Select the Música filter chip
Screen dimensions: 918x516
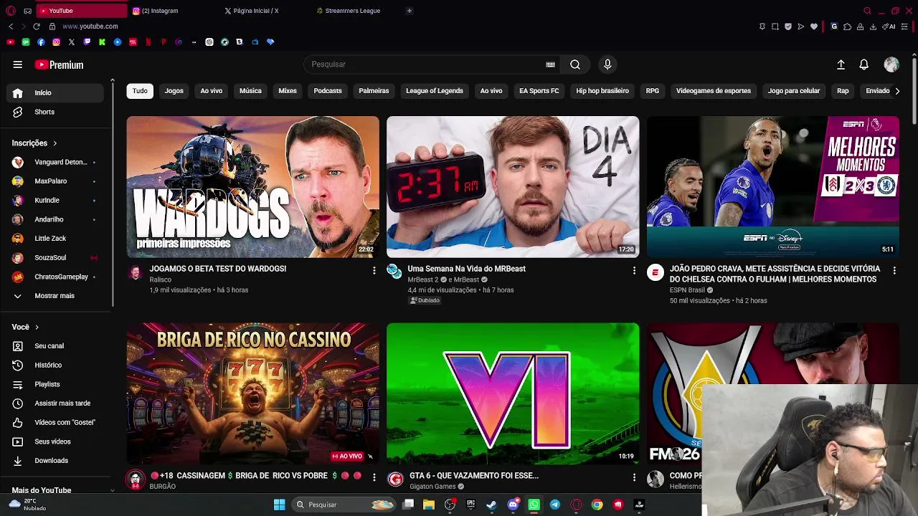(250, 91)
